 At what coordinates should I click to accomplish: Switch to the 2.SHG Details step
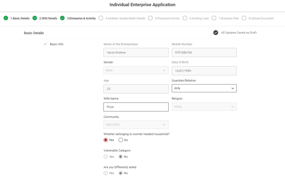[48, 18]
